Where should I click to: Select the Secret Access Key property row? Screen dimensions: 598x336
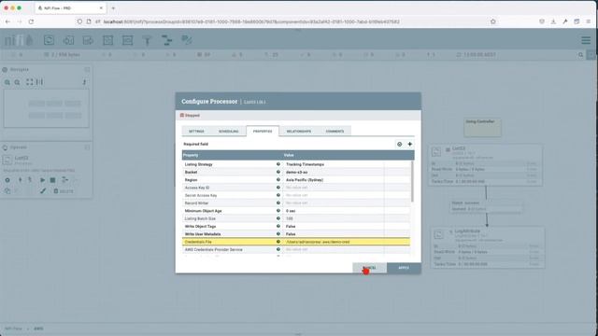(296, 195)
